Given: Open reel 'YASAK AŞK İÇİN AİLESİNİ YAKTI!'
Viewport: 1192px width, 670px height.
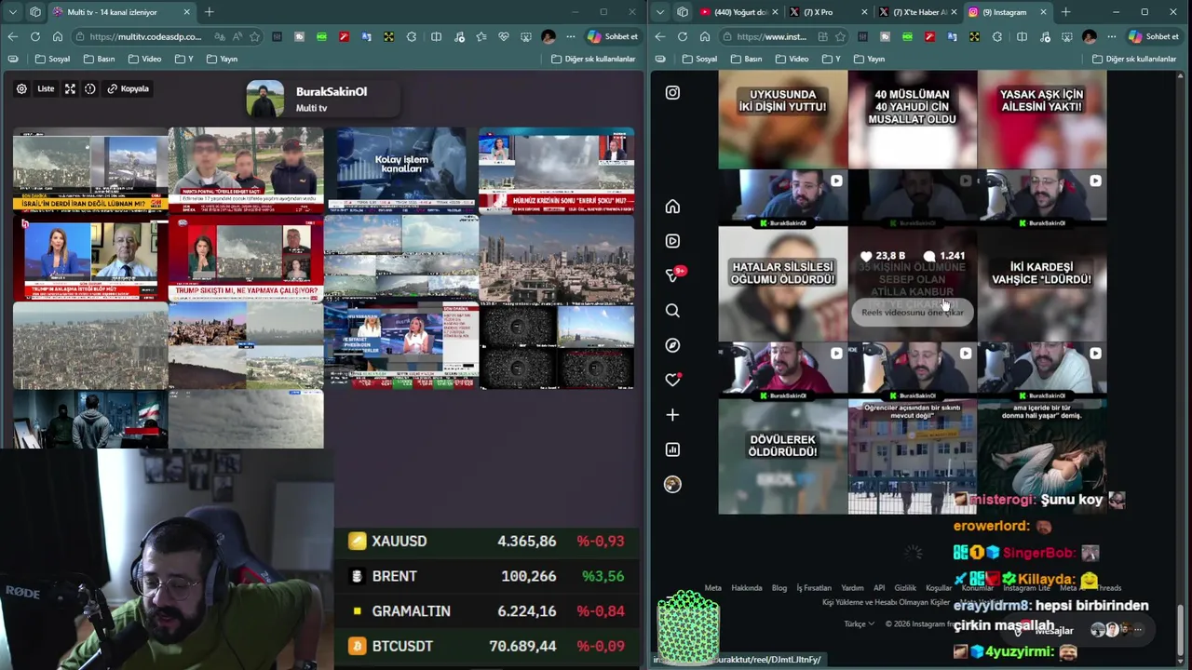Looking at the screenshot, I should [1042, 119].
